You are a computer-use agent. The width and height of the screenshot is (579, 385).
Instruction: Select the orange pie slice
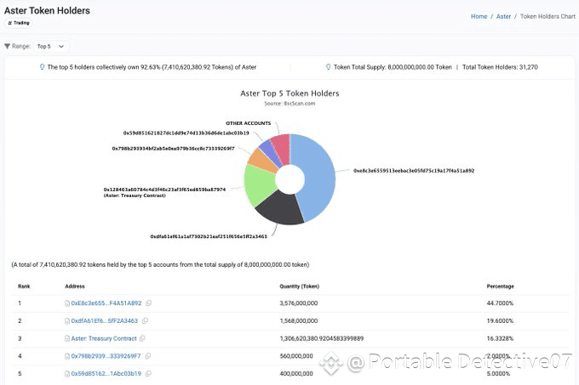[261, 161]
